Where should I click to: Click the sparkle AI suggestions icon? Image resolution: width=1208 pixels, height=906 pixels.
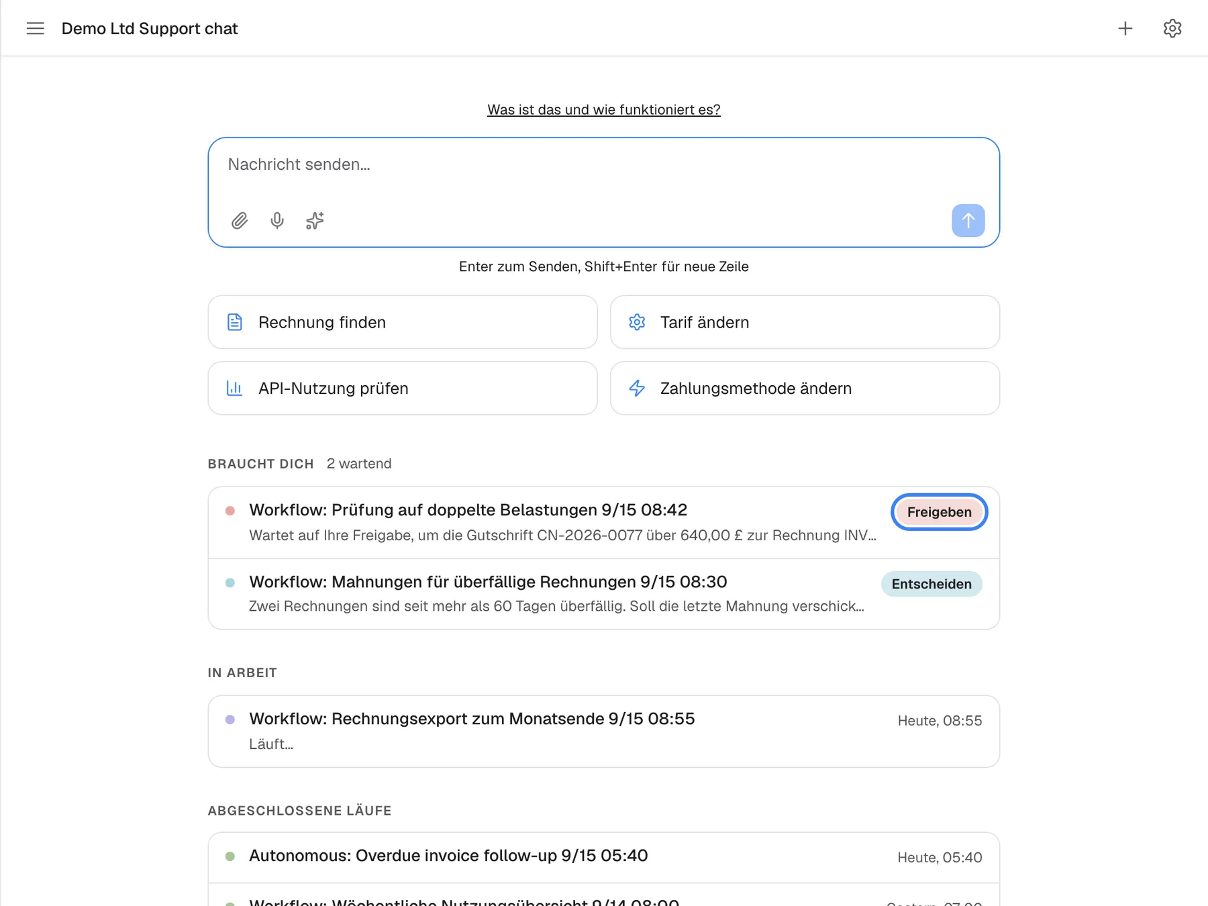click(x=315, y=221)
